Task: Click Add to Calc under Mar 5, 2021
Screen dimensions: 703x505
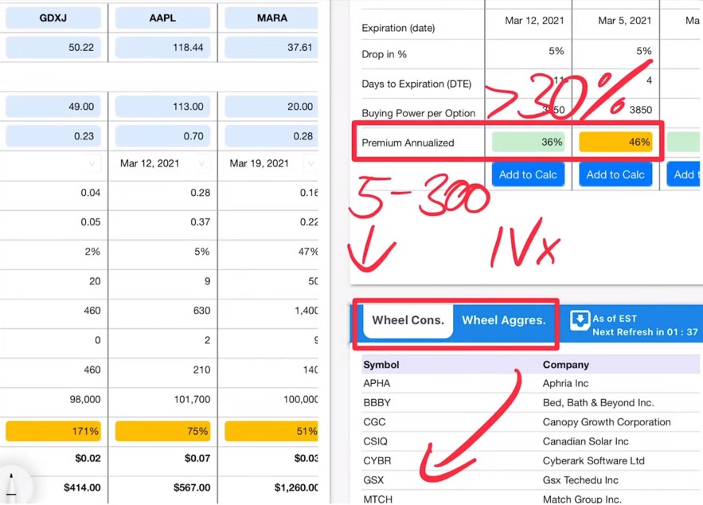Action: tap(615, 174)
